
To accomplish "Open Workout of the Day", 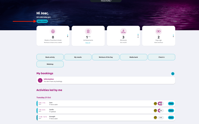I will [x=106, y=57].
